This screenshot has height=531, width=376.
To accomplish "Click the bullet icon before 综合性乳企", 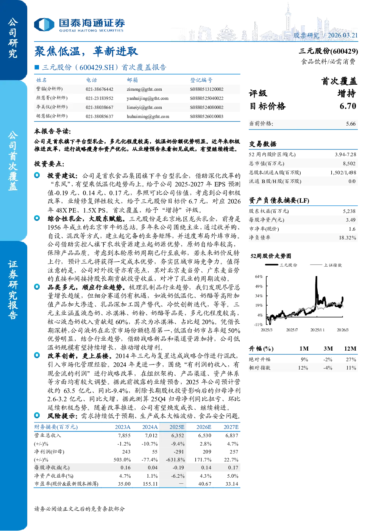I will pos(37,218).
